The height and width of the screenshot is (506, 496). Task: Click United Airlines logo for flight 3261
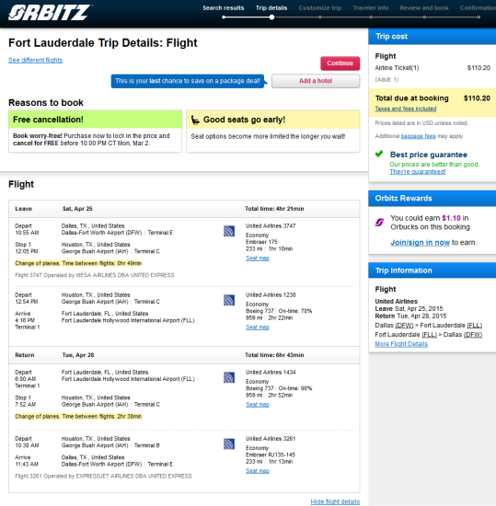point(229,444)
